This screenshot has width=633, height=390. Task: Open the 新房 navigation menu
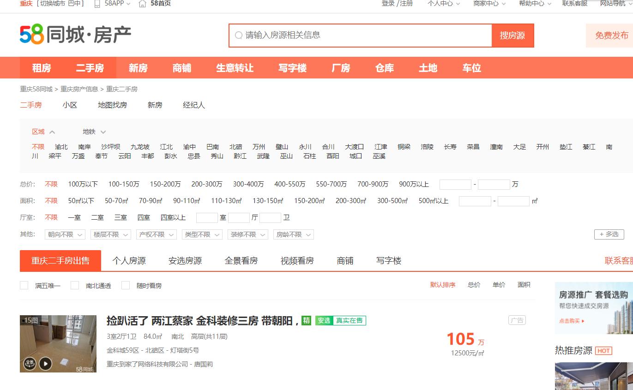(x=138, y=67)
